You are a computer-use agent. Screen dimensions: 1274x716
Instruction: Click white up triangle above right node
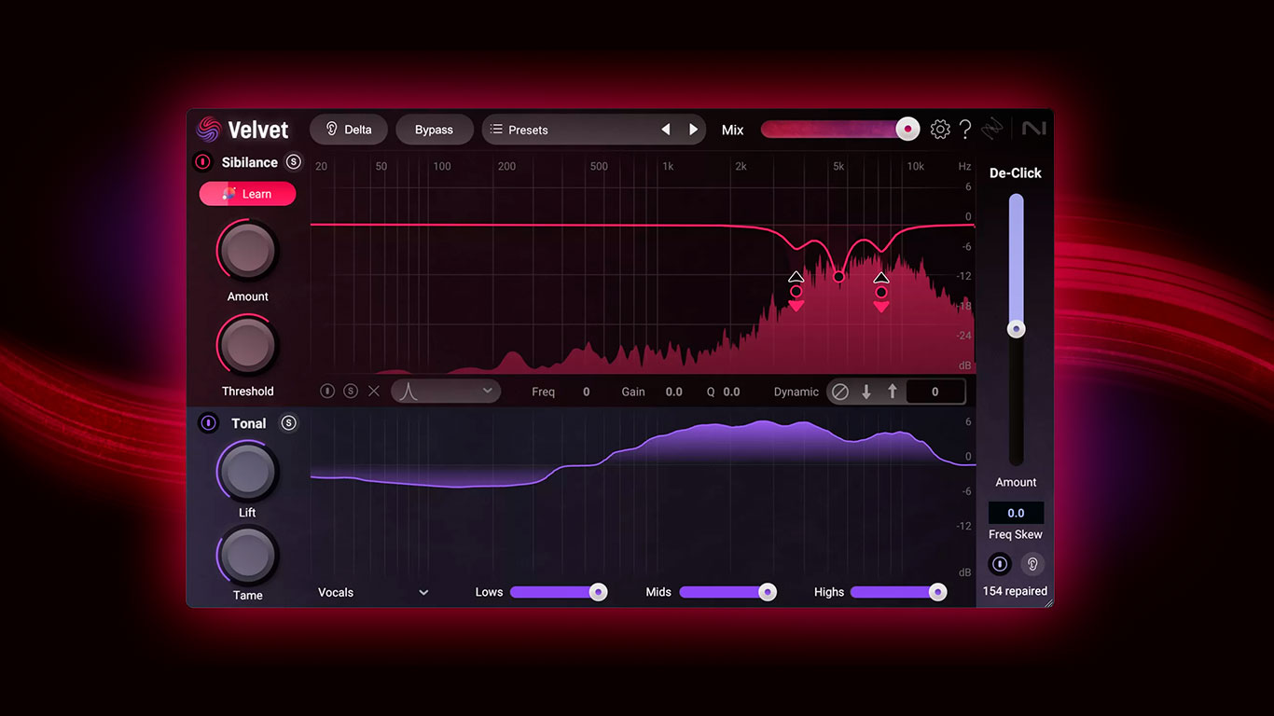coord(881,277)
